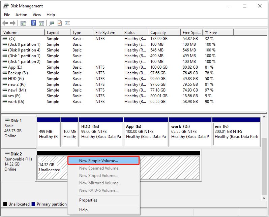Image resolution: width=269 pixels, height=217 pixels.
Task: Sort by the Type column header
Action: (x=82, y=33)
